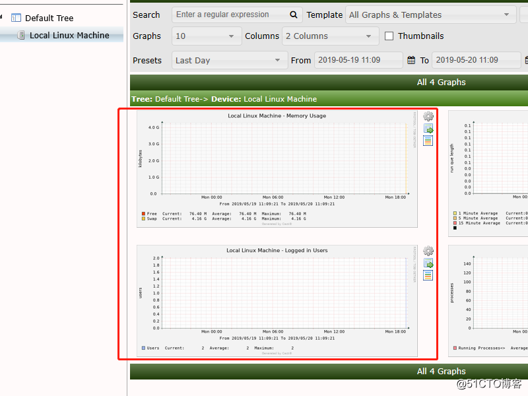Viewport: 528px width, 396px height.
Task: Click the top 'All 4 Graphs' header
Action: pos(441,82)
